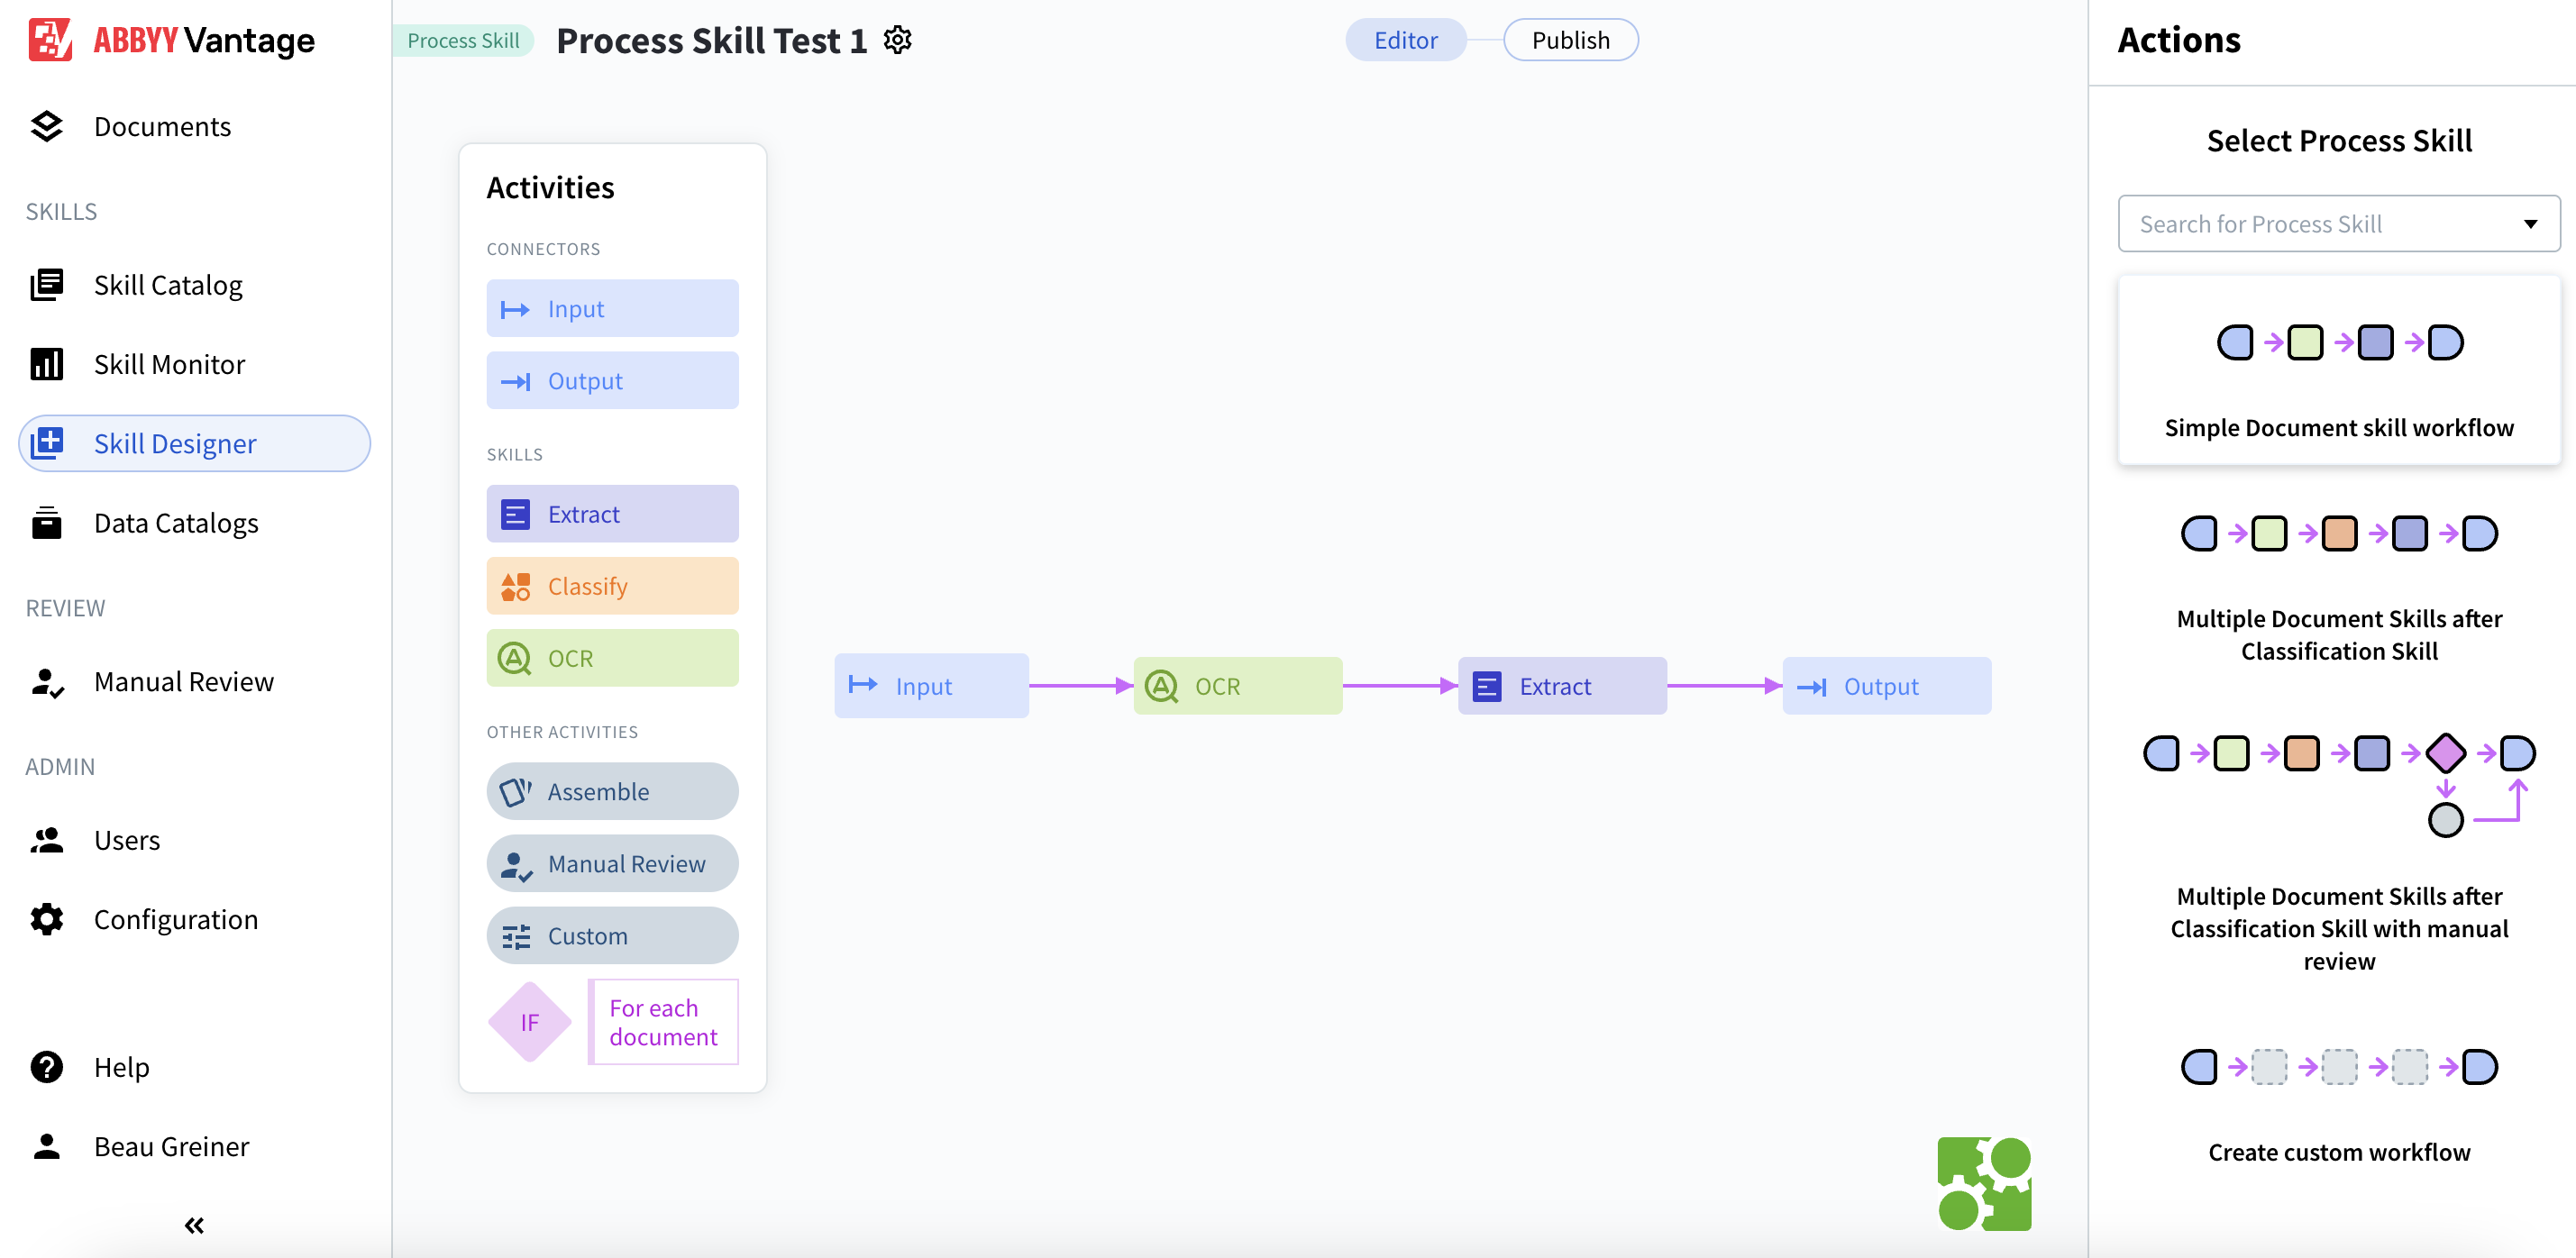Add the For each document loop activity
2576x1258 pixels.
tap(662, 1021)
